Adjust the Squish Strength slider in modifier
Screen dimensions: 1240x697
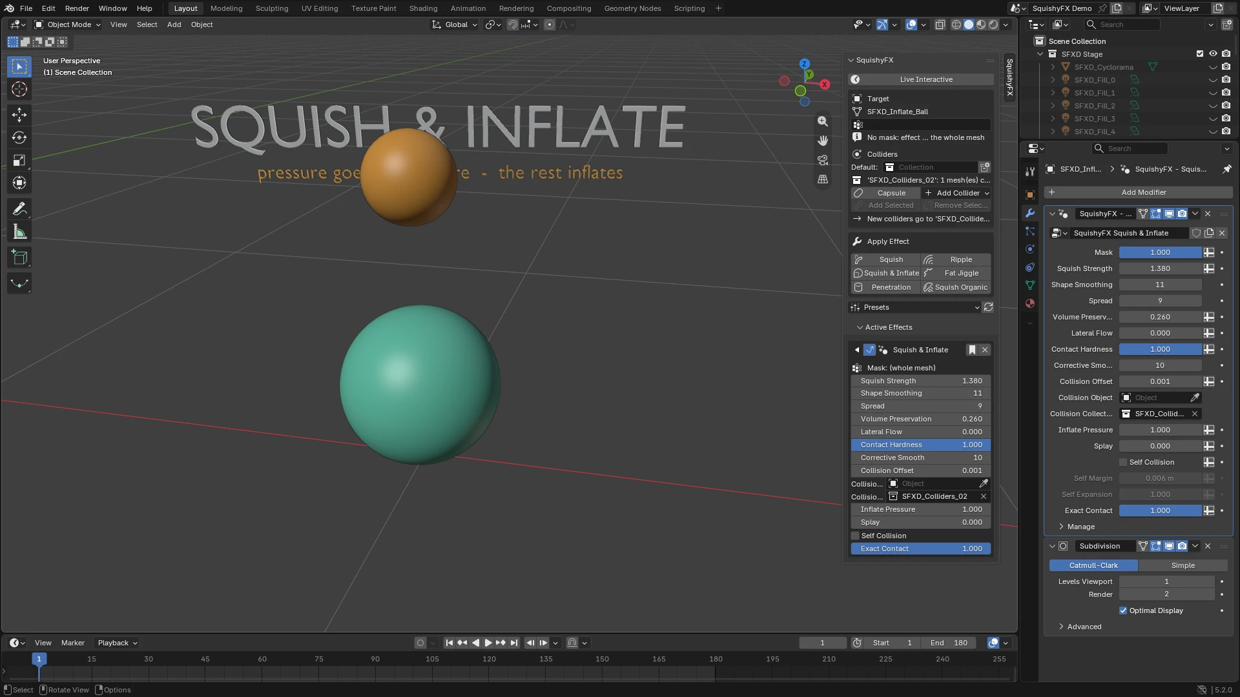(x=1160, y=268)
